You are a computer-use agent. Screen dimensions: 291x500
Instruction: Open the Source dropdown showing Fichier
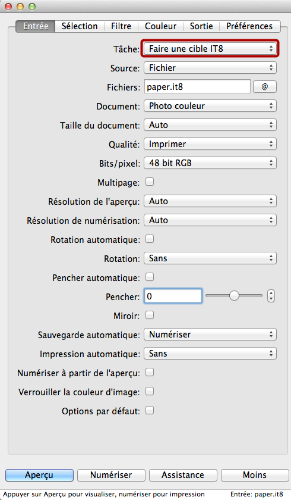[x=210, y=68]
